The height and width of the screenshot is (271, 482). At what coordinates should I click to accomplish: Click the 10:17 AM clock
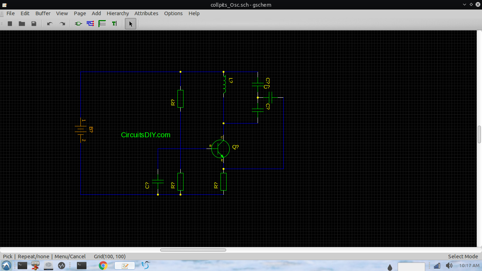[x=469, y=266]
